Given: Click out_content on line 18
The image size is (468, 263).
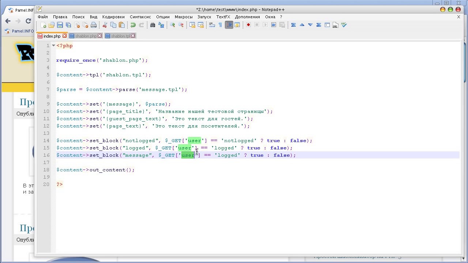Looking at the screenshot, I should click(107, 170).
